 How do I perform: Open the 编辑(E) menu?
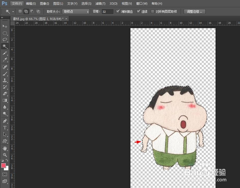pyautogui.click(x=31, y=4)
